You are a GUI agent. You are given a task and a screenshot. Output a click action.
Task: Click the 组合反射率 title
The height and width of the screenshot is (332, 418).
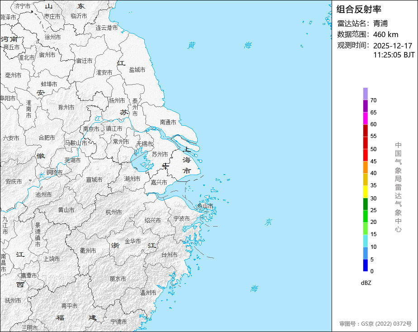(x=359, y=9)
